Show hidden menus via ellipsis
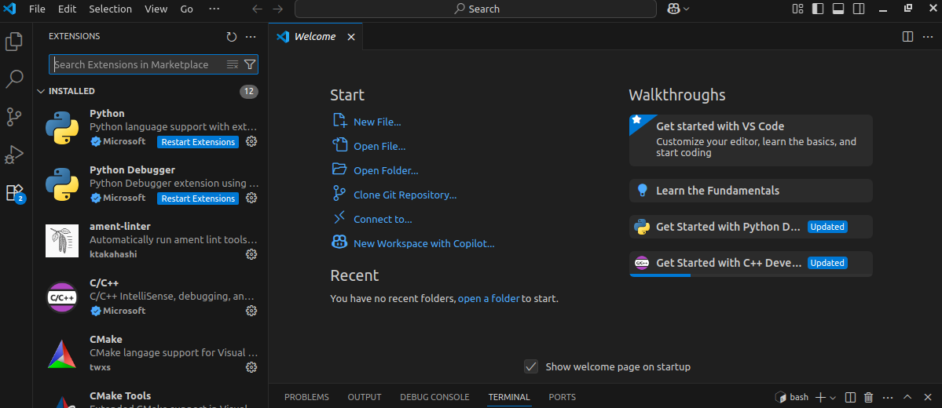The width and height of the screenshot is (942, 408). pos(214,9)
